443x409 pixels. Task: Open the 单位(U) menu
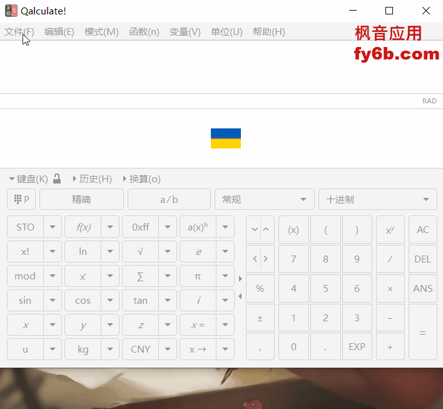point(227,32)
